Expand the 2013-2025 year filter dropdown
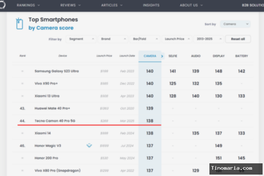Image resolution: width=264 pixels, height=176 pixels. (x=209, y=39)
